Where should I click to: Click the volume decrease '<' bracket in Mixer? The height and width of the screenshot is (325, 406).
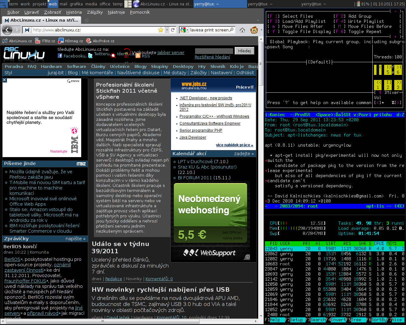click(377, 103)
